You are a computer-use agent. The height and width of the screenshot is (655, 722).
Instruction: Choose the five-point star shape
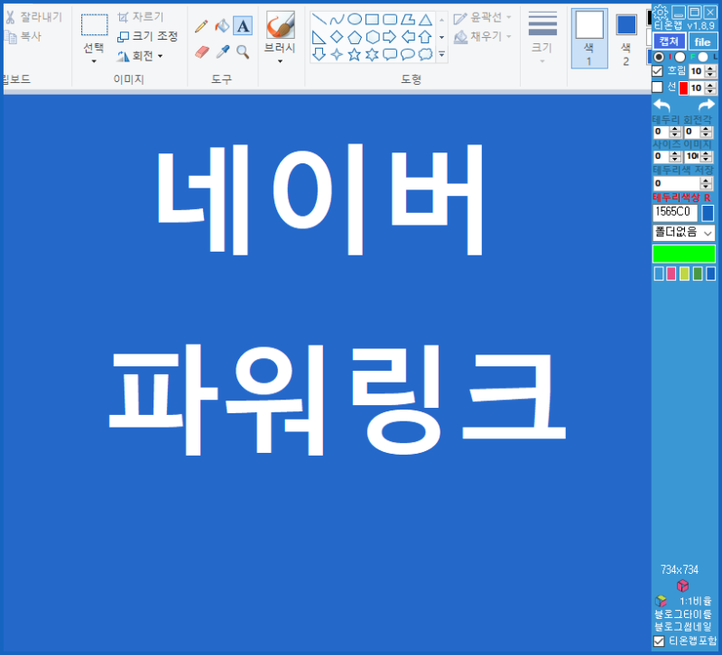point(354,54)
